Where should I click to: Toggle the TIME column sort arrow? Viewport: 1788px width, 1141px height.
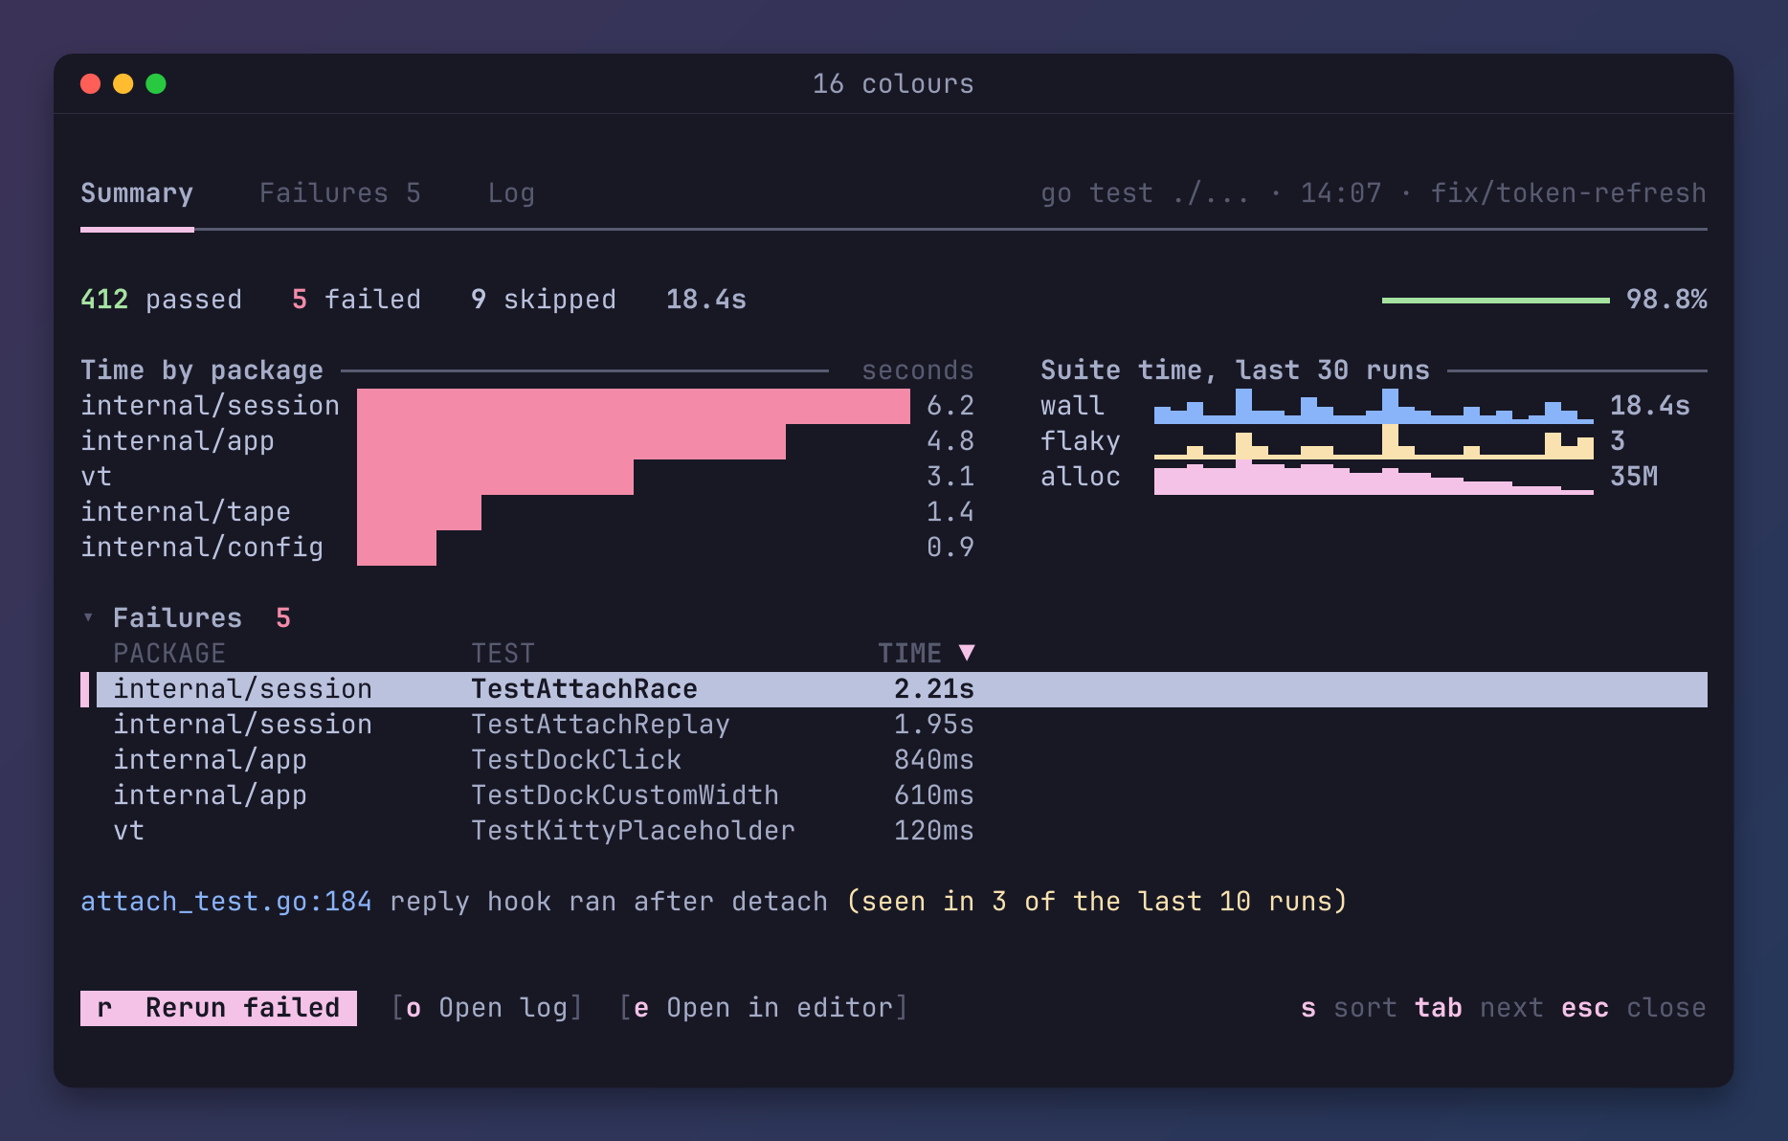[967, 653]
